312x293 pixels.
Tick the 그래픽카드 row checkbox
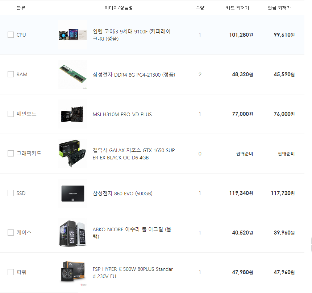click(x=11, y=154)
